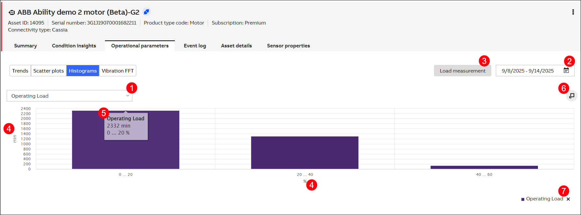The height and width of the screenshot is (215, 581).
Task: Click the blue connectivity badge icon
Action: click(146, 12)
